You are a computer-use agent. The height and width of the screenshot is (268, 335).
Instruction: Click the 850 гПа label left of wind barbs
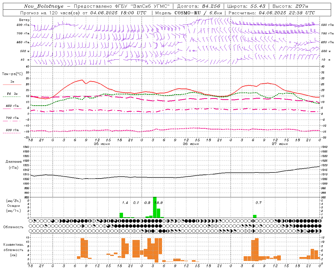point(23,42)
